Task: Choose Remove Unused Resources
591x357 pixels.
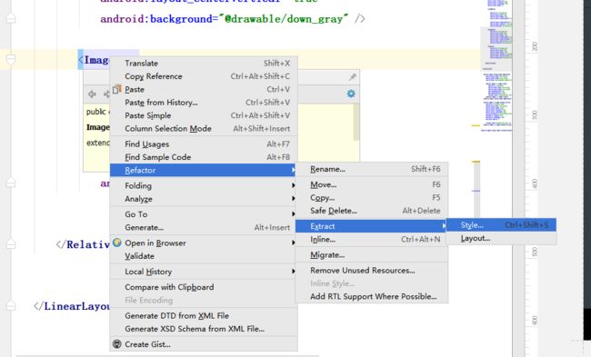Action: 372,271
